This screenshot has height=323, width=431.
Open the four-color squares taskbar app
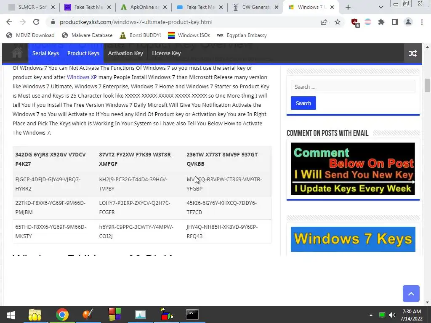pyautogui.click(x=114, y=315)
